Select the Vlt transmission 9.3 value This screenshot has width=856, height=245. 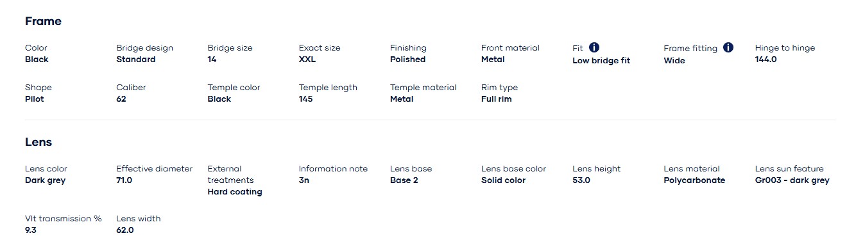[x=31, y=230]
